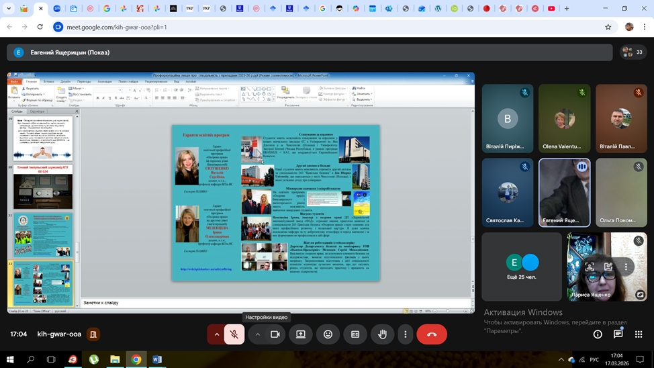The width and height of the screenshot is (654, 368).
Task: Open Word from the Windows taskbar
Action: tap(157, 359)
